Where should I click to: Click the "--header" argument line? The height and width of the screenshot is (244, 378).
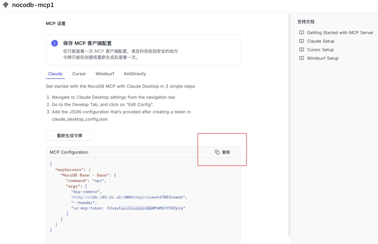click(84, 203)
